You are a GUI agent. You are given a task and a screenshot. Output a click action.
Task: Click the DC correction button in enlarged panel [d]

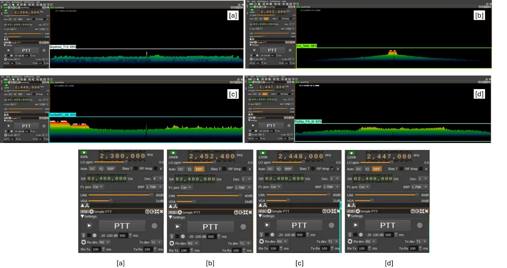[x=359, y=169]
